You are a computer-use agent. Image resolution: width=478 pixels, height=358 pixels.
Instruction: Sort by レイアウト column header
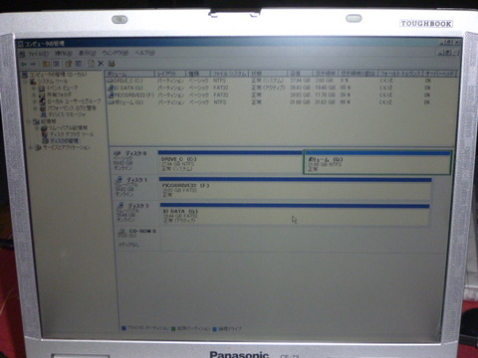tap(170, 74)
